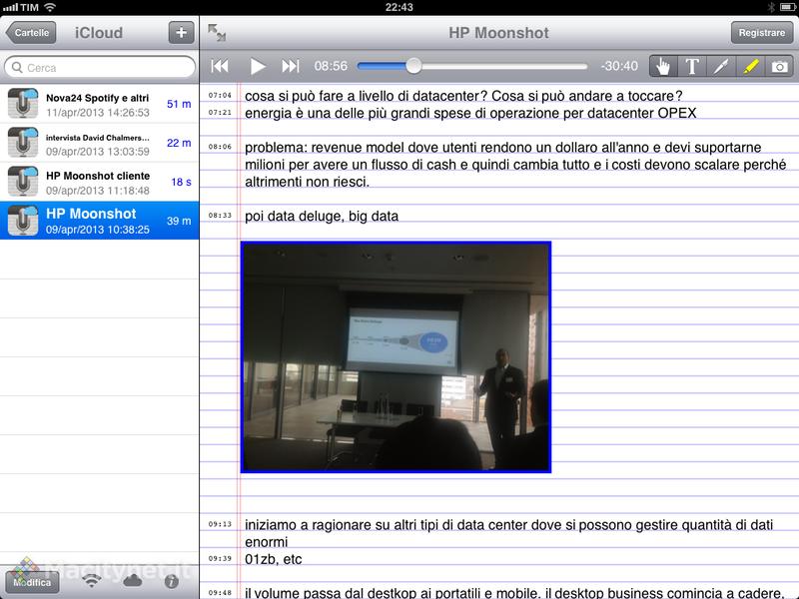Select the yellow highlighter tool

click(x=750, y=66)
